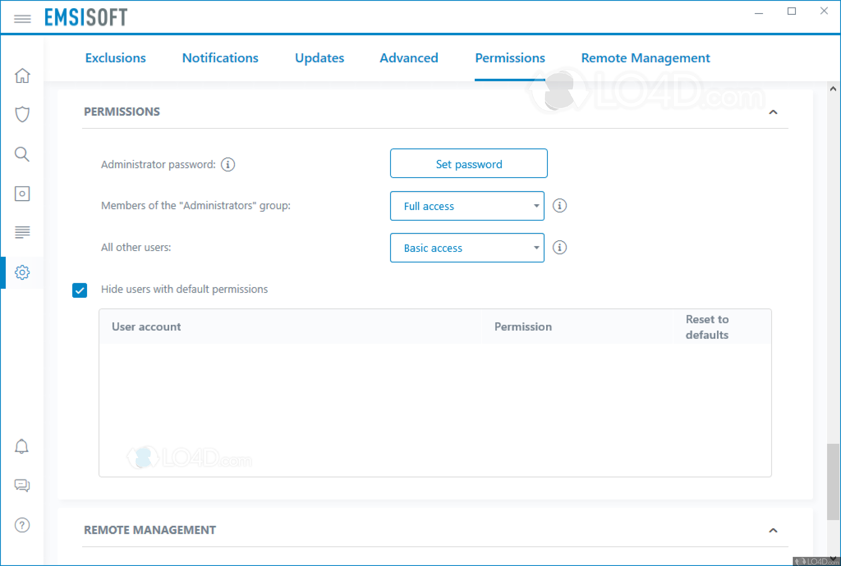Image resolution: width=841 pixels, height=566 pixels.
Task: Open notifications via the bell icon
Action: click(x=22, y=447)
